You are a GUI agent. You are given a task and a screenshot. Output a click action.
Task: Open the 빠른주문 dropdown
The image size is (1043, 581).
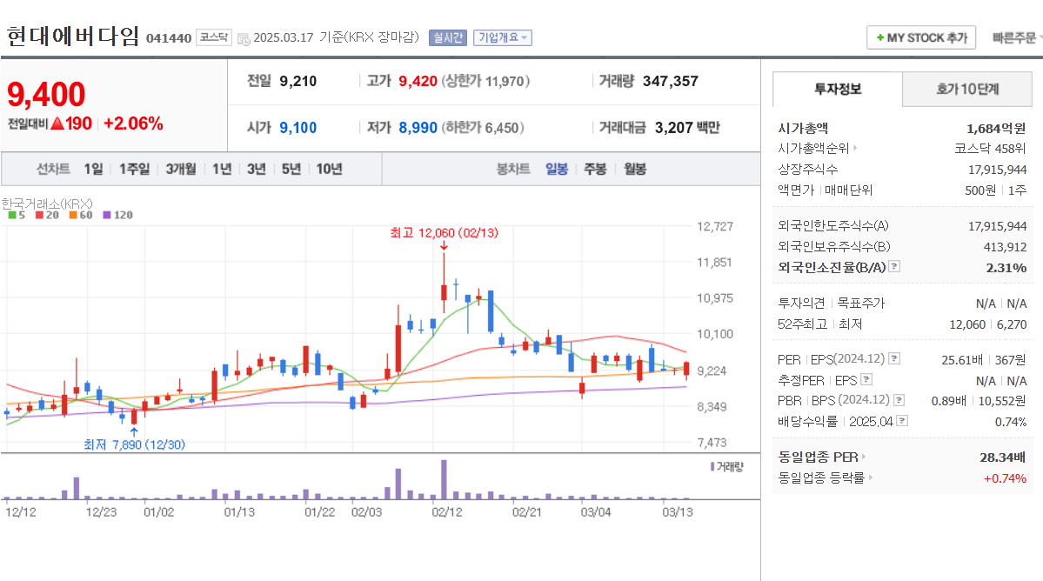pyautogui.click(x=1016, y=38)
